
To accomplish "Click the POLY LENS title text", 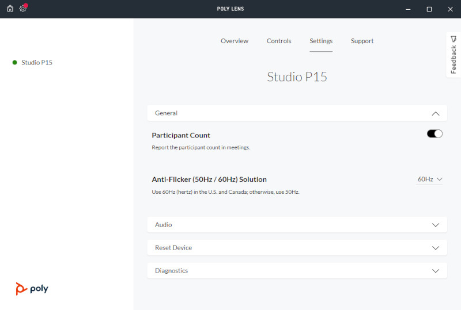I will click(231, 9).
